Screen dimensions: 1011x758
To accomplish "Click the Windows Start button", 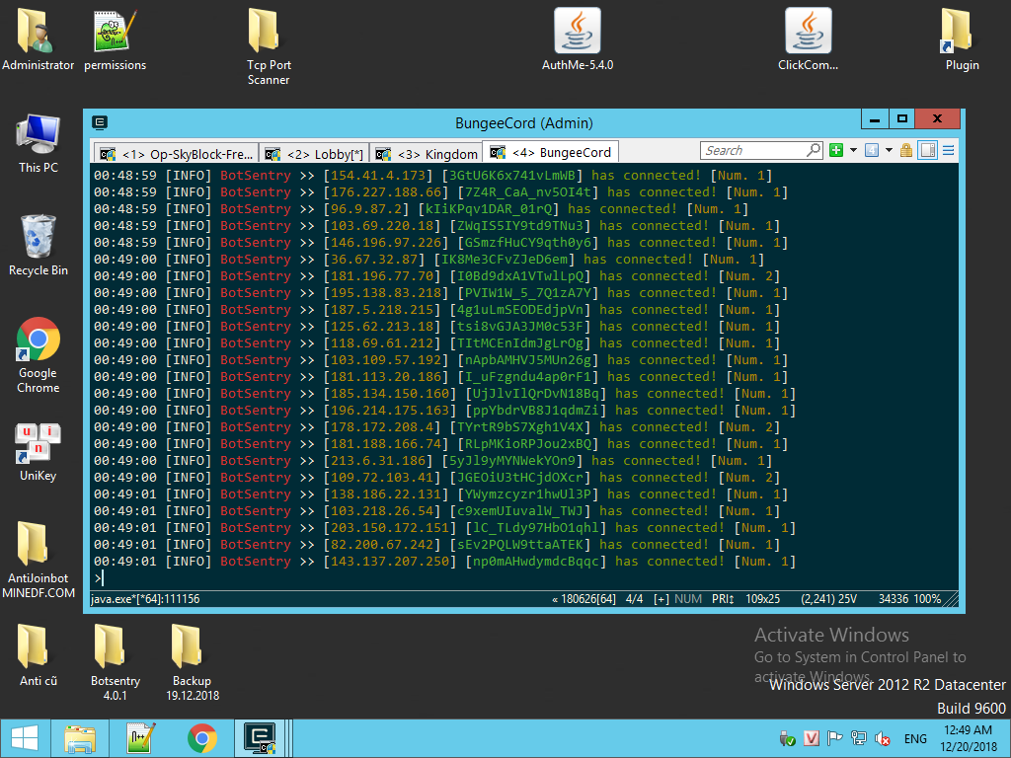I will pos(25,737).
